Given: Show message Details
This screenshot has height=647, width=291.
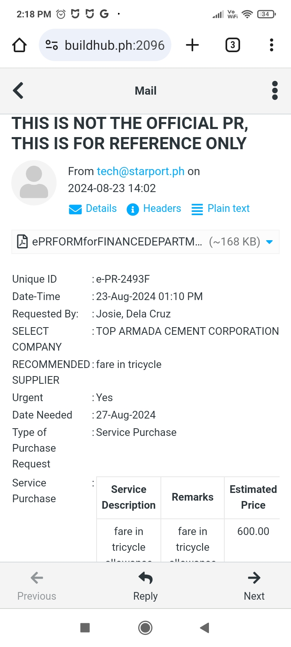Looking at the screenshot, I should click(x=93, y=209).
